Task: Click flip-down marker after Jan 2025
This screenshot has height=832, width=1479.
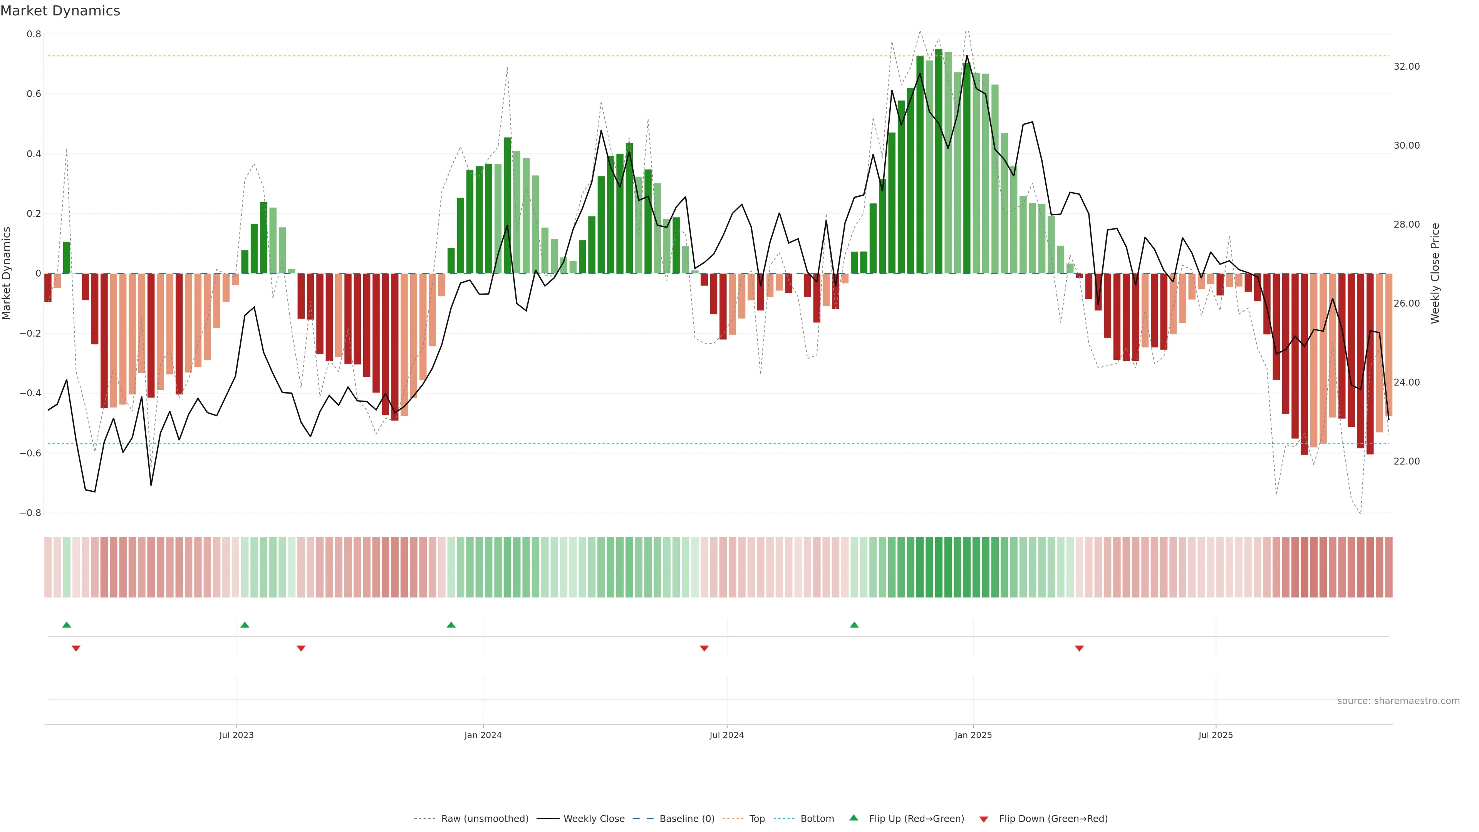Action: 1079,648
